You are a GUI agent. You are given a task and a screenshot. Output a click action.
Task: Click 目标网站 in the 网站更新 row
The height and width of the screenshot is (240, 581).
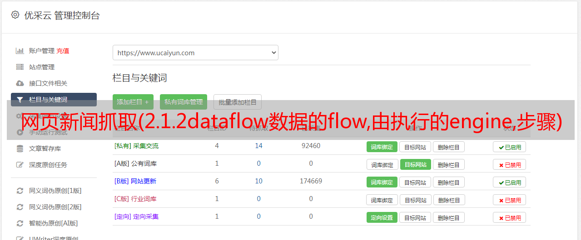[415, 182]
